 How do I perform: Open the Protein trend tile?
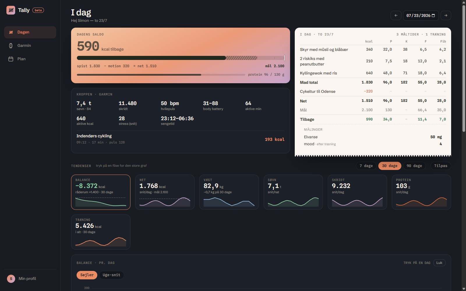421,192
